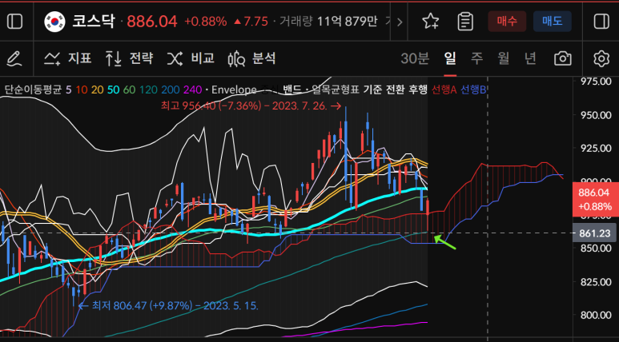Click the Envelope indicator label

[x=234, y=89]
